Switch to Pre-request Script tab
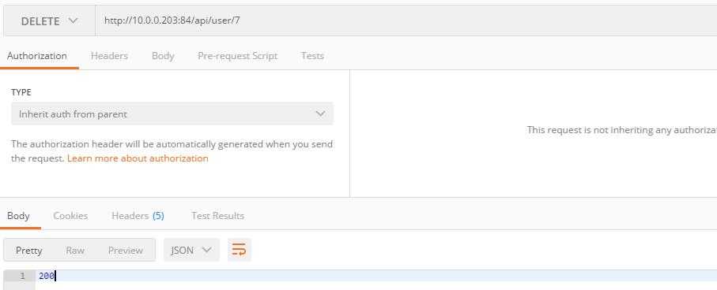 (237, 56)
